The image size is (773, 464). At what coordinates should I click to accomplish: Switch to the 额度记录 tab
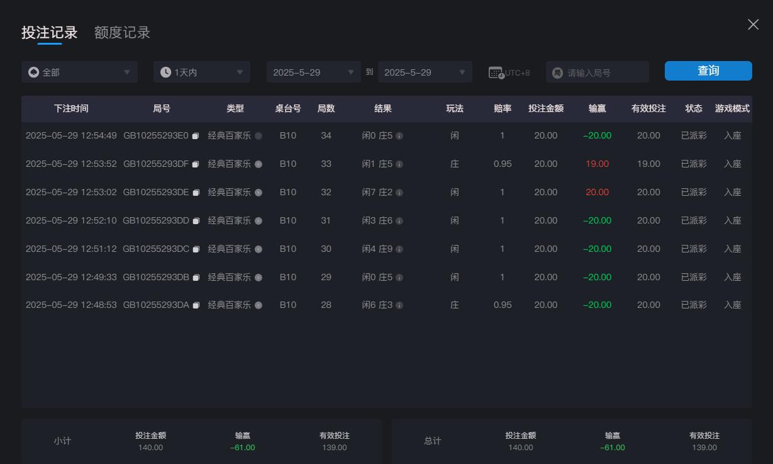123,32
